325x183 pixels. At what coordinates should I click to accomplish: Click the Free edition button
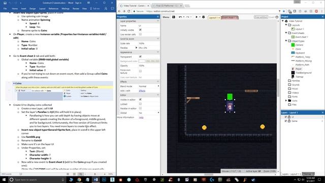(261, 17)
